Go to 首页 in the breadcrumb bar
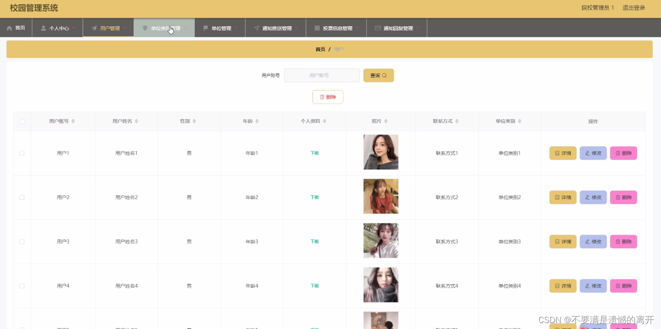This screenshot has width=661, height=329. [320, 49]
